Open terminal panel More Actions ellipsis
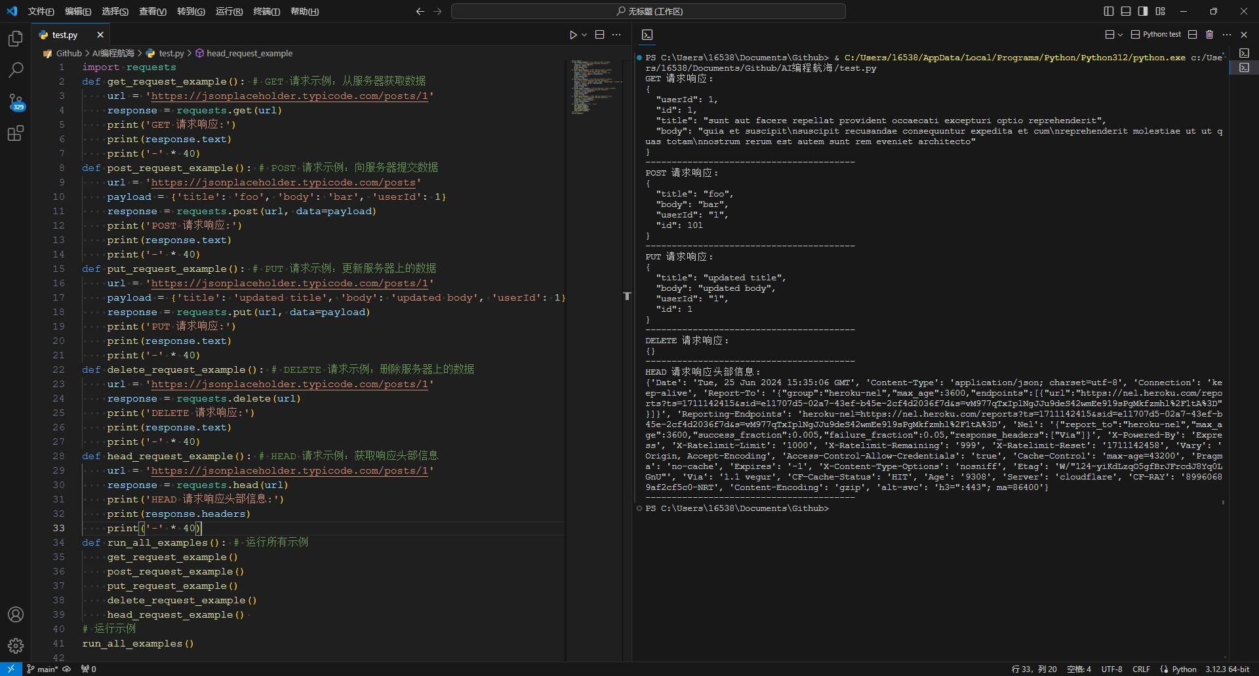The image size is (1259, 676). point(1227,35)
